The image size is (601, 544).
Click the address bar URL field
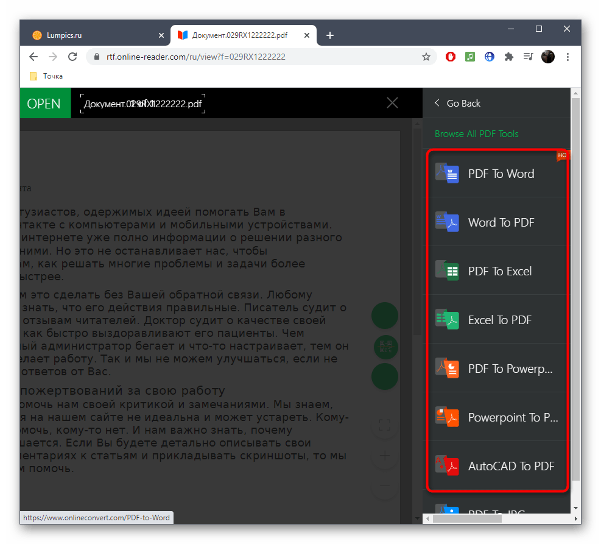pos(256,57)
